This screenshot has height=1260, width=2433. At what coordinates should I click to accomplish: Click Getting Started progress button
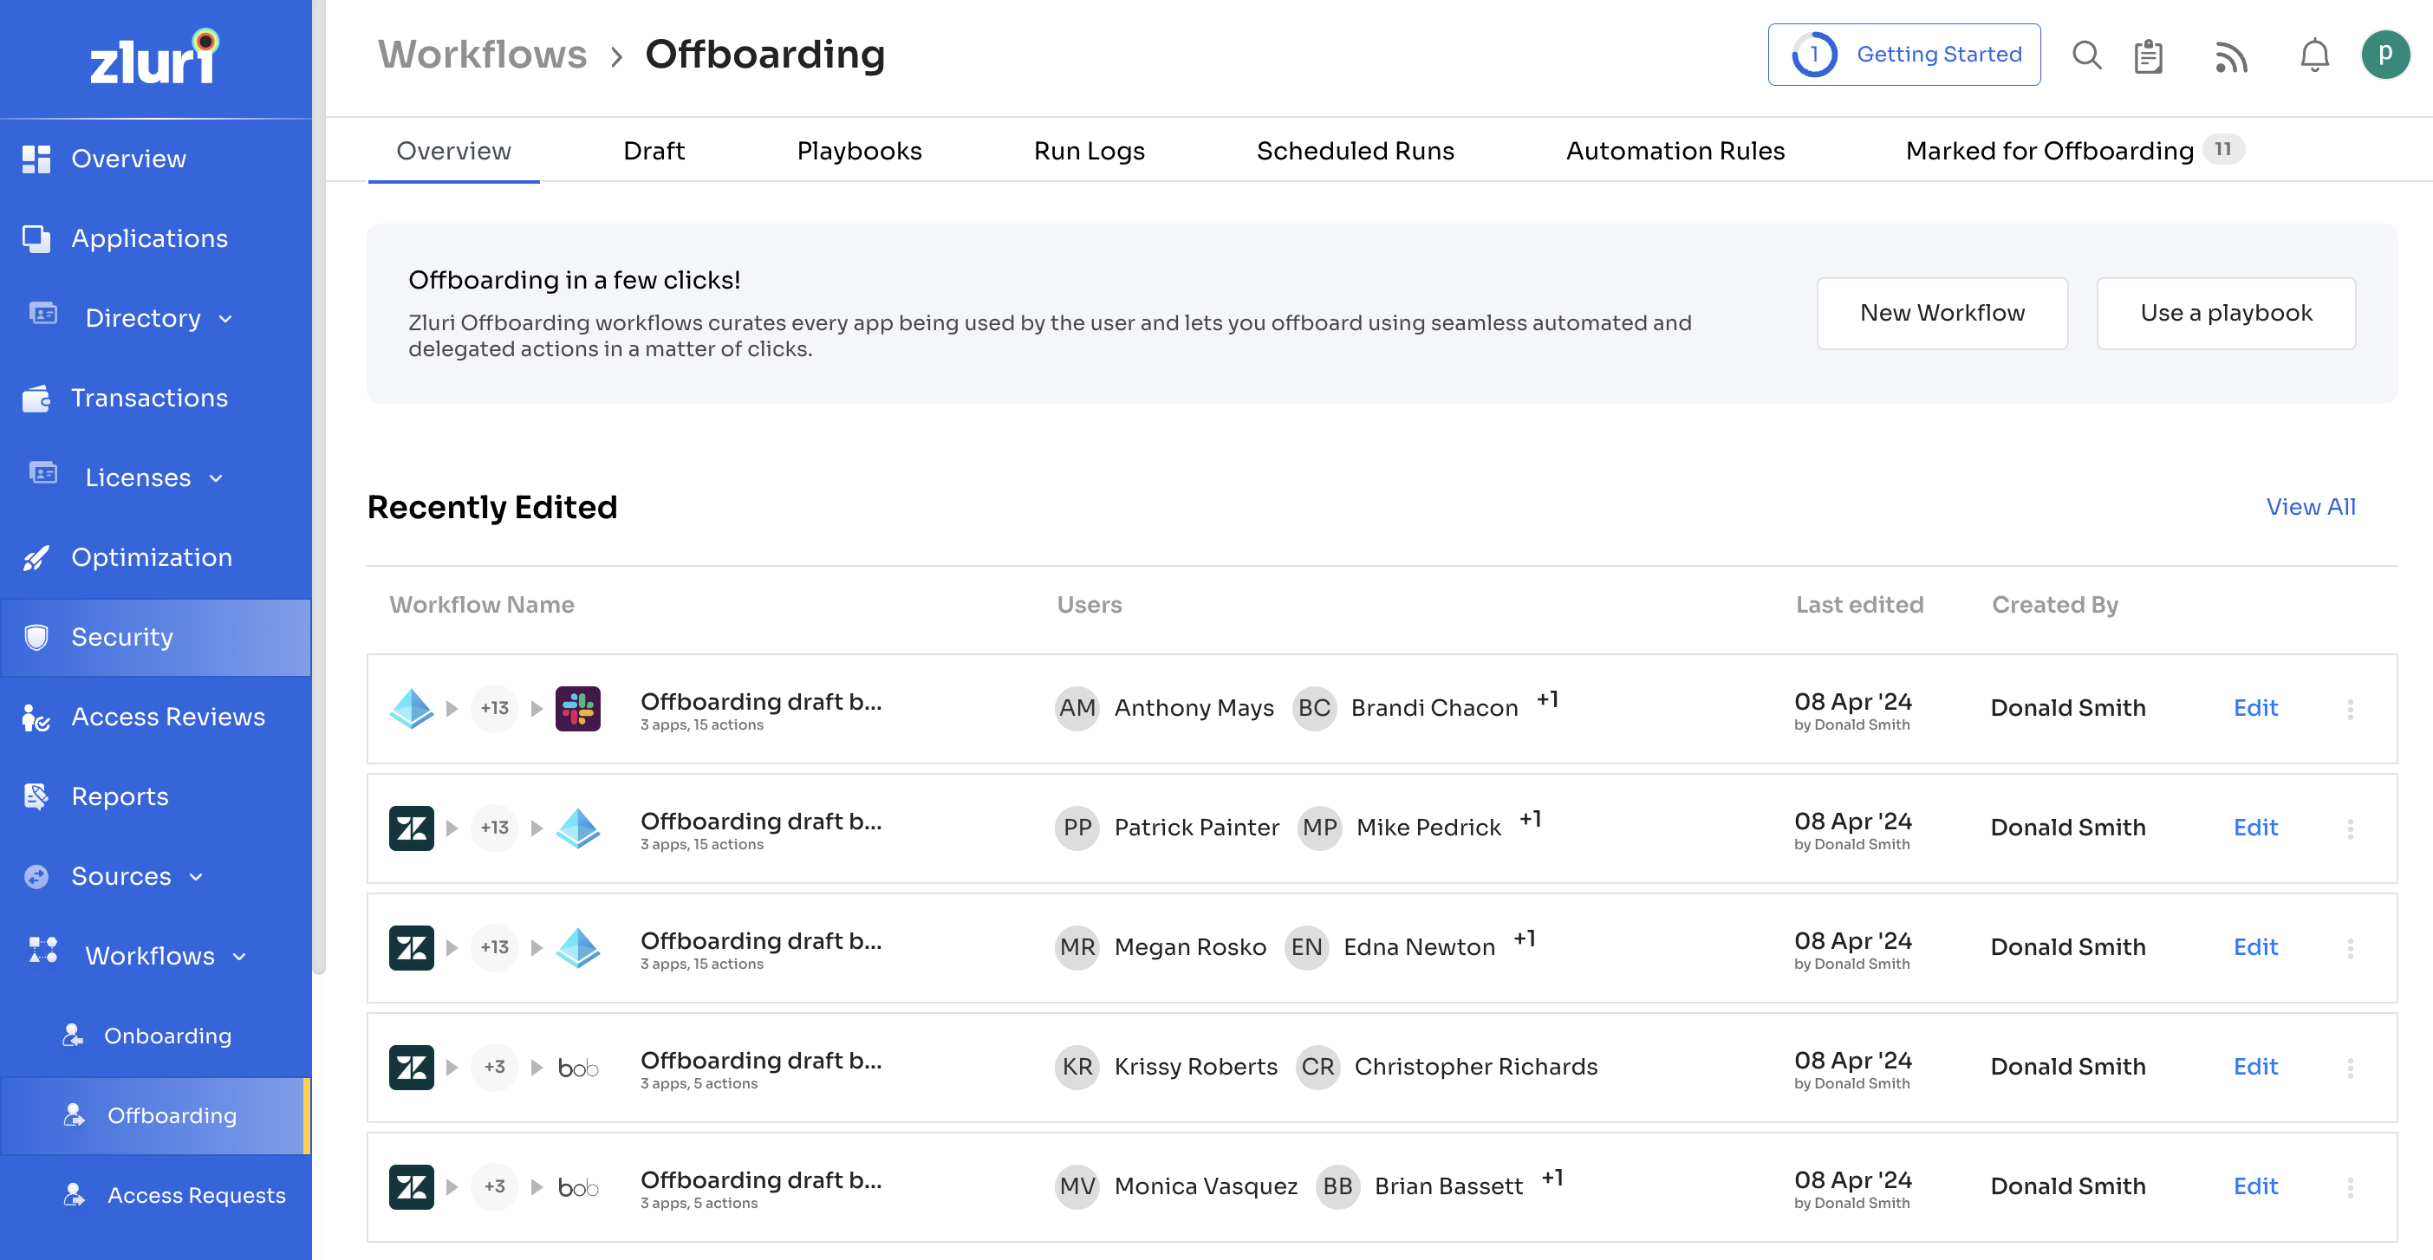(x=1903, y=55)
